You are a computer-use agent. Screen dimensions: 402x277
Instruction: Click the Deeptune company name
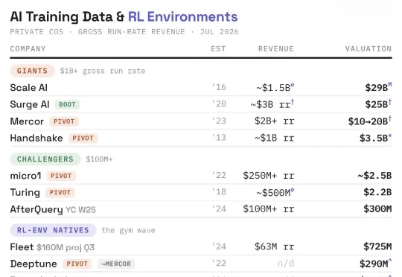click(33, 264)
